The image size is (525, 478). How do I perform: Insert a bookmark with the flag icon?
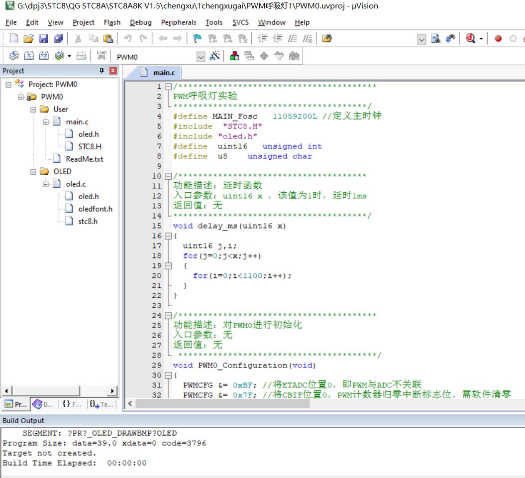coord(198,38)
